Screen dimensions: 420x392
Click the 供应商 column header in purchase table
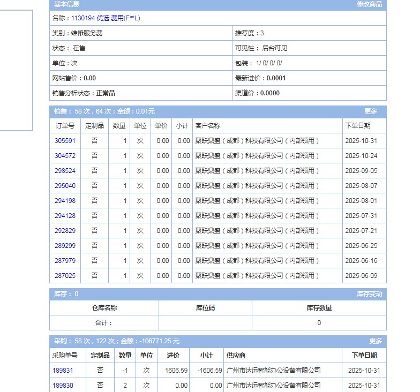point(236,356)
